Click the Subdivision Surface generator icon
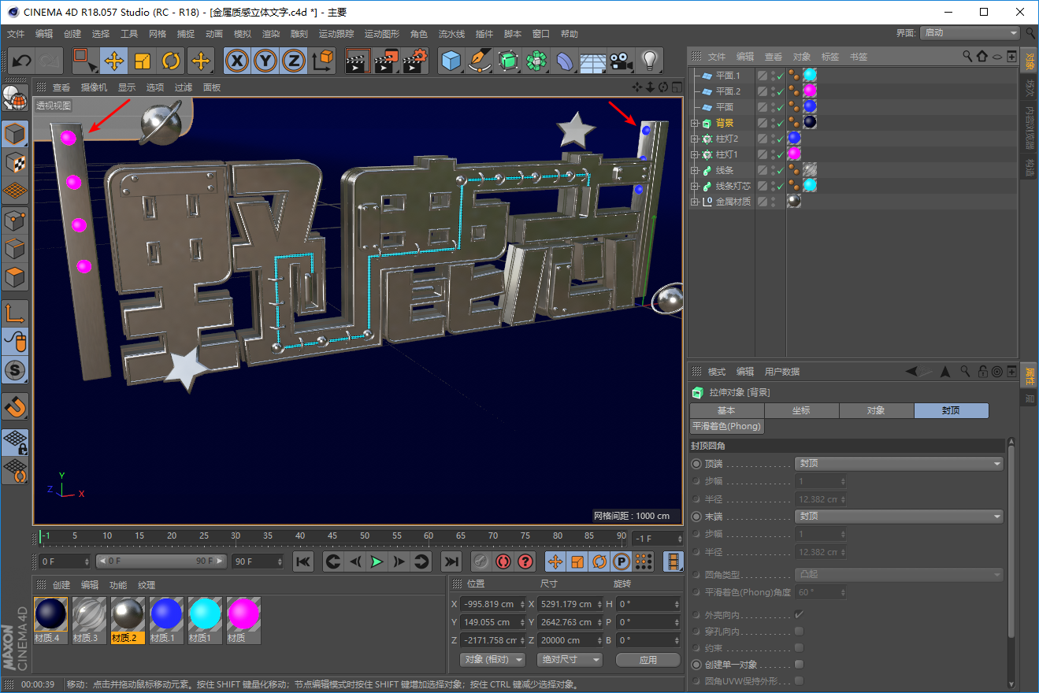This screenshot has height=693, width=1039. [x=508, y=61]
